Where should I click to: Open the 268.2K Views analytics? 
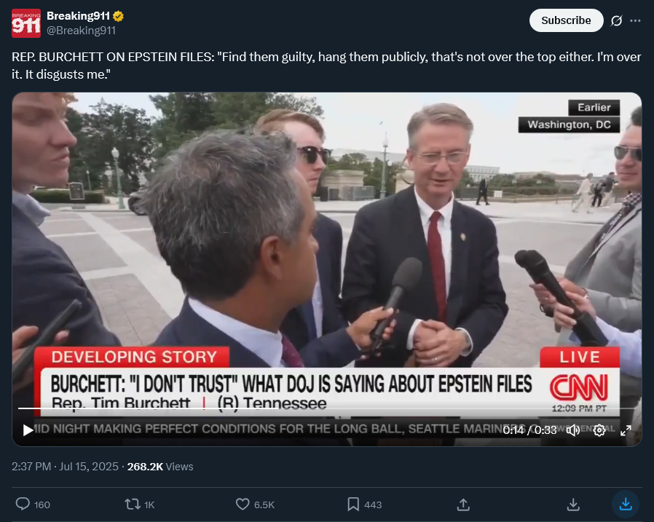point(160,467)
